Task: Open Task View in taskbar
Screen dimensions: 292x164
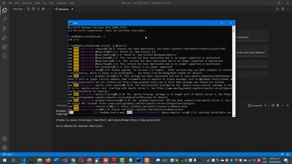Action: pyautogui.click(x=13, y=160)
